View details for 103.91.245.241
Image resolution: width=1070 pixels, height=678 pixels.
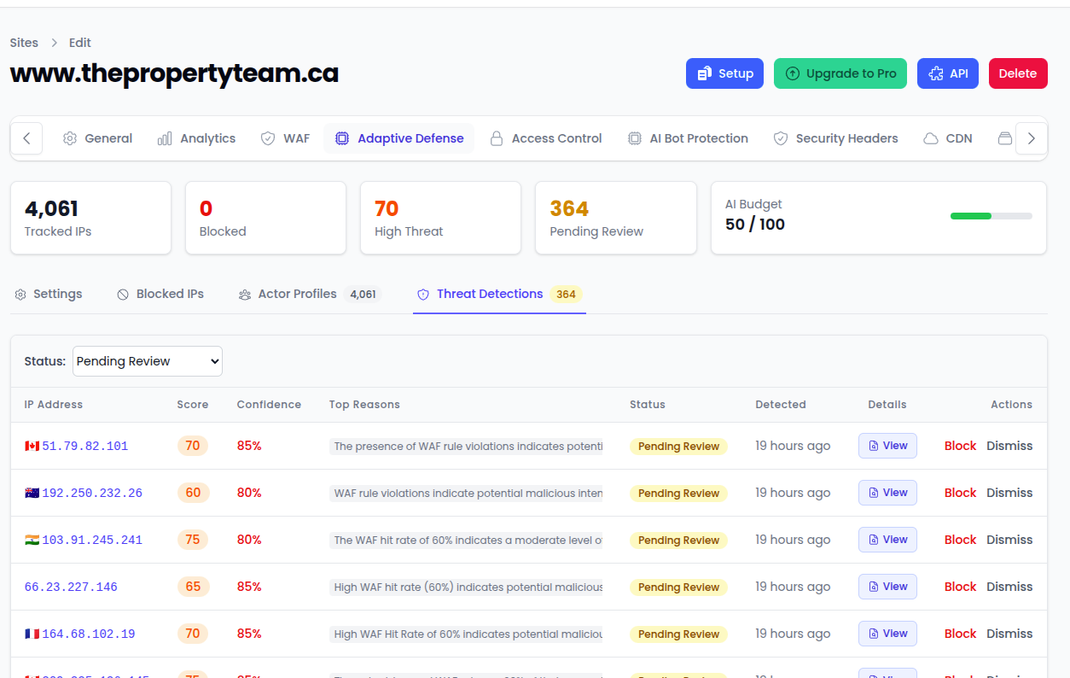(887, 540)
